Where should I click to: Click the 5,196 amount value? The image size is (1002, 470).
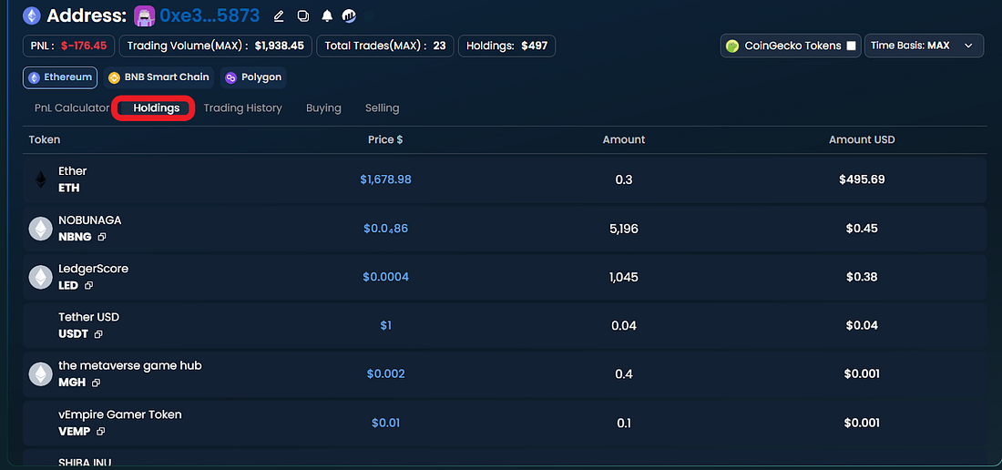coord(624,229)
